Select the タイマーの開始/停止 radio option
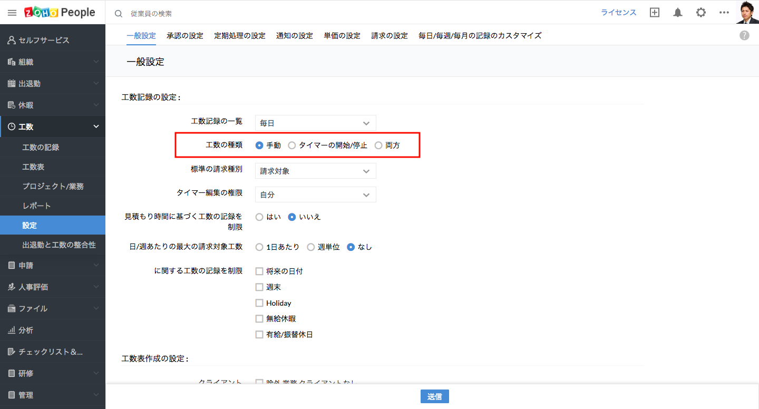 [x=292, y=145]
